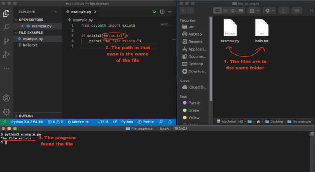Click the Finder sidebar scrollbar
This screenshot has width=315, height=172.
(211, 59)
